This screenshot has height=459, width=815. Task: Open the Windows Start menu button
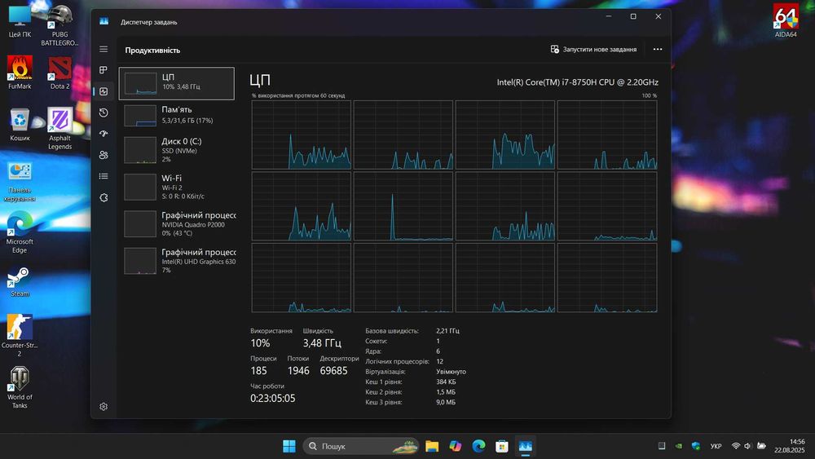click(289, 446)
